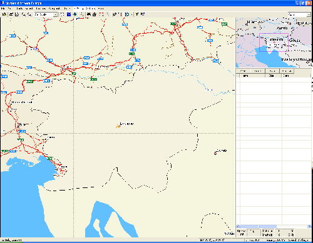This screenshot has width=313, height=243.
Task: Click the first column header of side list
Action: (252, 76)
